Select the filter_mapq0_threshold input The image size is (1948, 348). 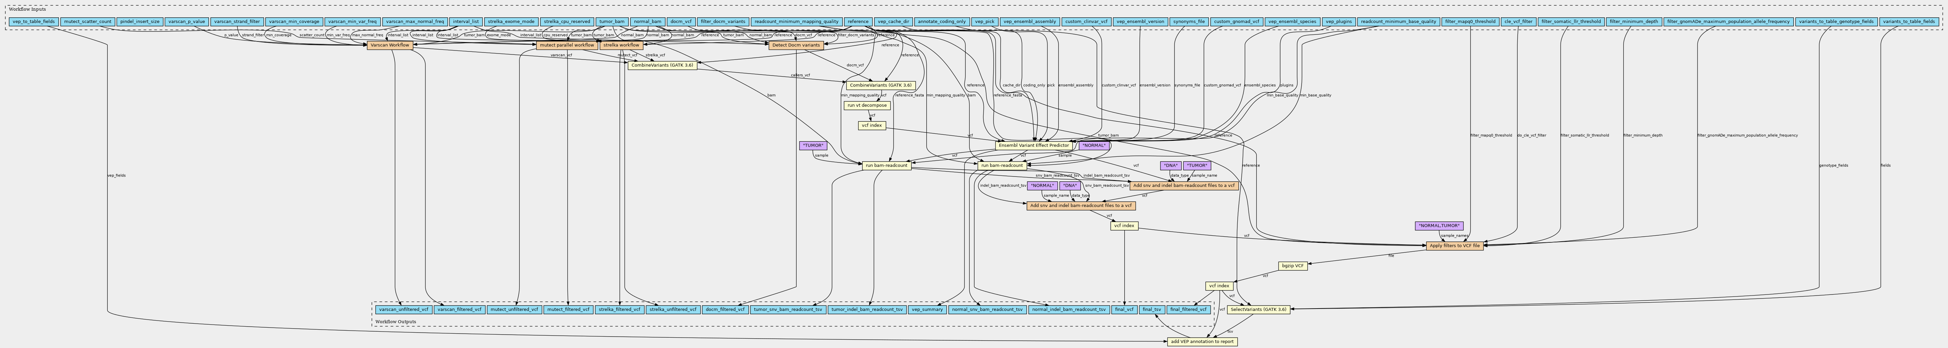point(1469,22)
